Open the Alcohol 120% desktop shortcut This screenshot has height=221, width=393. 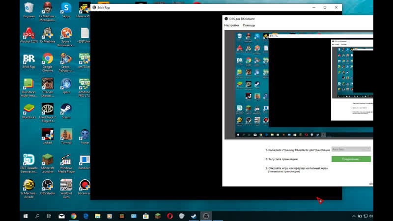tap(29, 35)
